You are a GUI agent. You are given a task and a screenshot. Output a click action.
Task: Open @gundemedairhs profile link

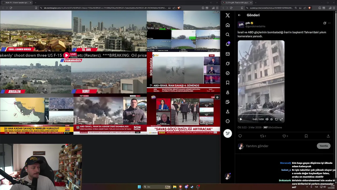click(255, 26)
